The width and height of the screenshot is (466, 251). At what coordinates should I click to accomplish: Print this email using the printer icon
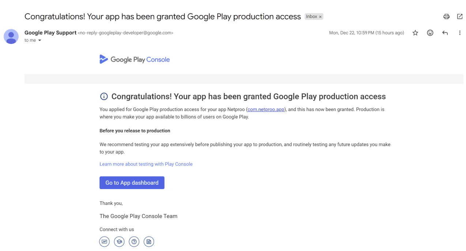click(446, 16)
